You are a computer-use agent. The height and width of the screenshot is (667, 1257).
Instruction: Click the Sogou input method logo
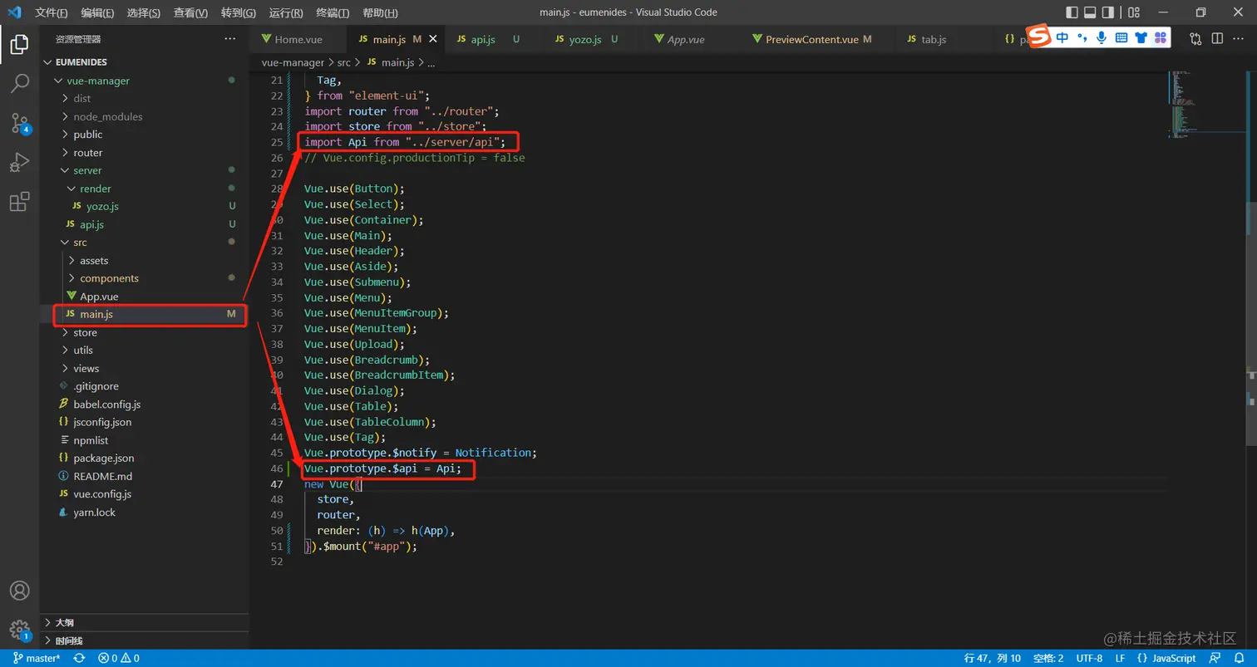tap(1039, 37)
